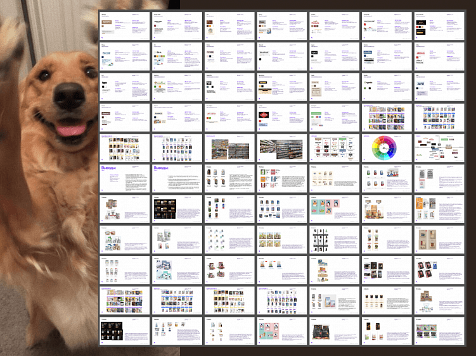The width and height of the screenshot is (476, 356).
Task: Open the slide with cylindrical cans and tubes packaging
Action: (x=124, y=209)
